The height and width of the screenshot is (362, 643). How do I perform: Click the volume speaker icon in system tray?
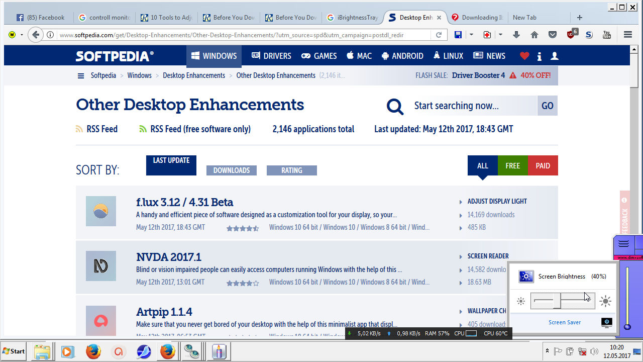tap(594, 351)
